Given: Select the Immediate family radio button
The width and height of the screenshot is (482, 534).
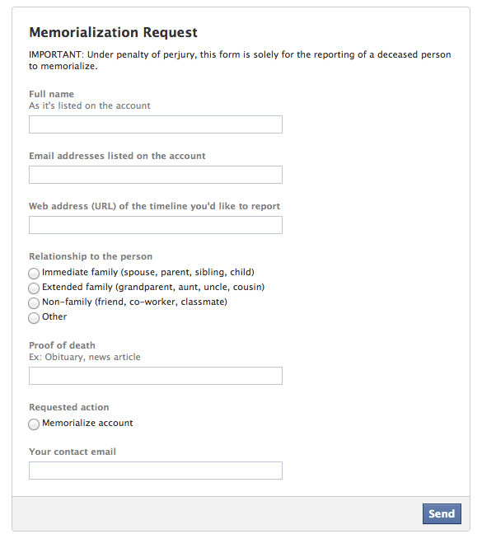Looking at the screenshot, I should 34,273.
